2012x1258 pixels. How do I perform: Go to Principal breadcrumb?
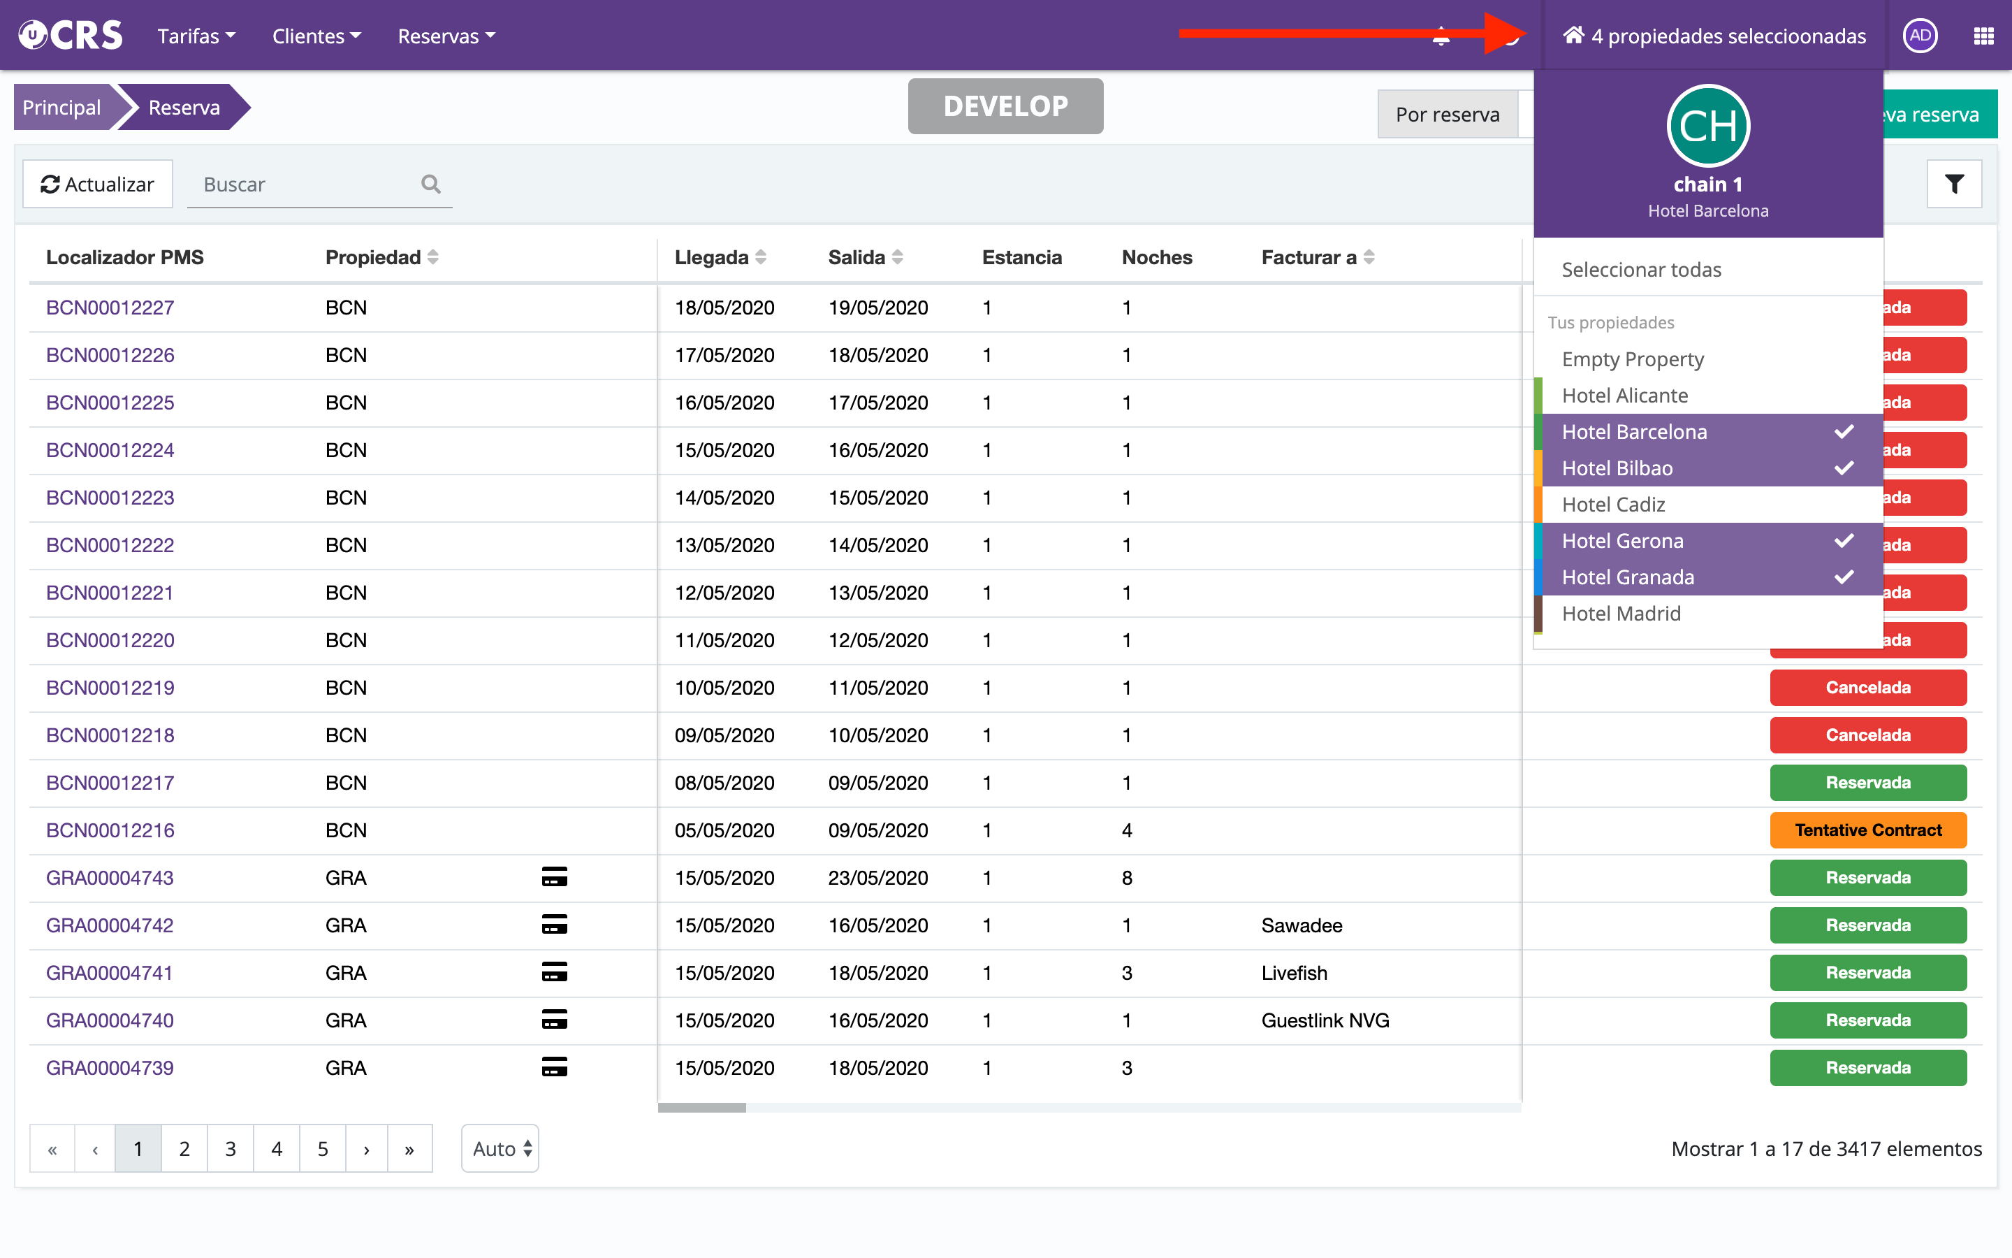(61, 108)
